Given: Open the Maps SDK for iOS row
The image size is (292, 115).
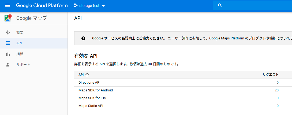Looking at the screenshot, I should click(183, 98).
